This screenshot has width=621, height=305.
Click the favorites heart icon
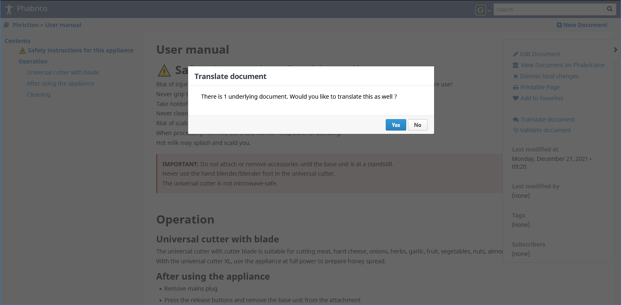pos(516,98)
